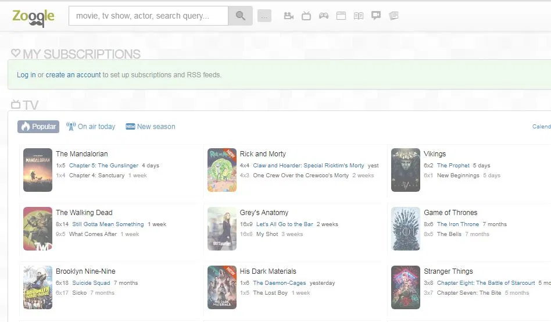Open the applications window icon category
Screen dimensions: 551x322
[x=341, y=16]
